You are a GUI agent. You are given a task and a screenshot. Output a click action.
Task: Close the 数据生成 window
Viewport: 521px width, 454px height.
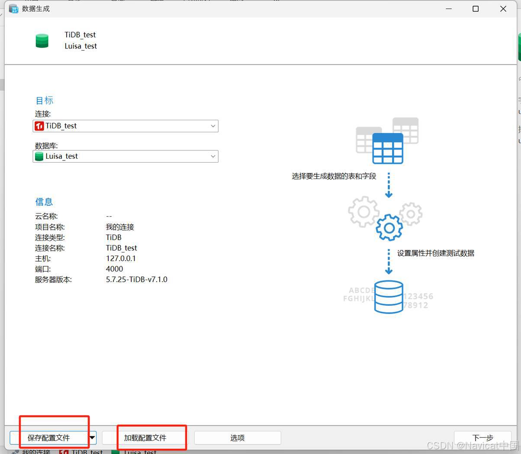[x=503, y=9]
